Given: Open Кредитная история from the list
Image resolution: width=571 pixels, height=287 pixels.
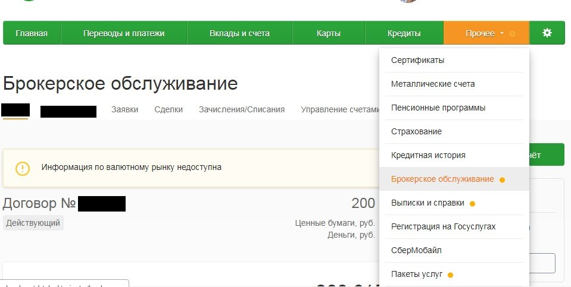Looking at the screenshot, I should point(454,156).
